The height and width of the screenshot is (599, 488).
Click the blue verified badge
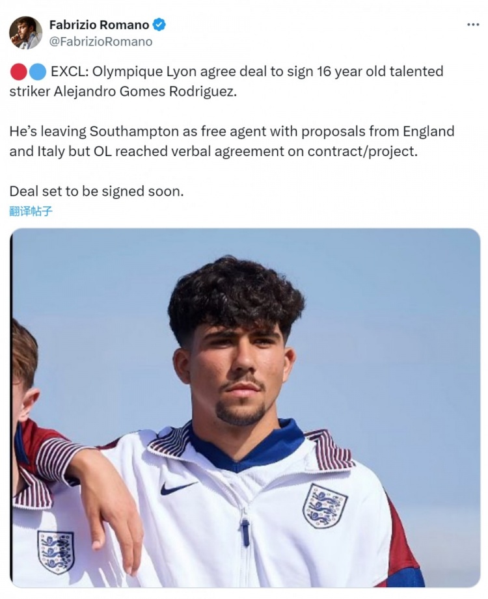pyautogui.click(x=159, y=26)
